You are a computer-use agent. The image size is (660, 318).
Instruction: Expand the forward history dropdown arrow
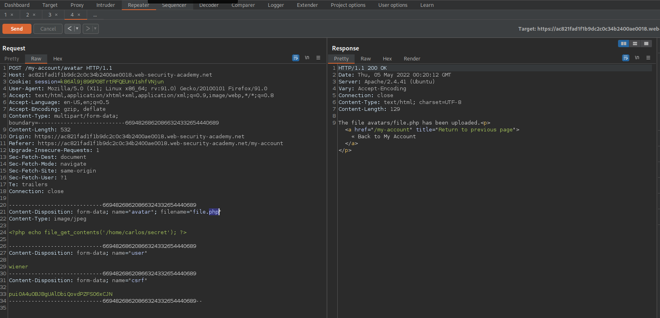pos(95,29)
